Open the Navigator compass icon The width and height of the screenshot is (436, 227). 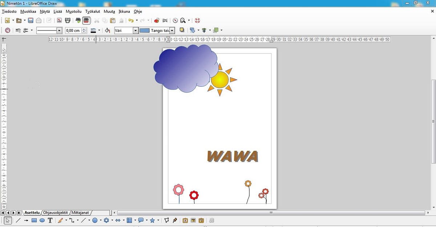pyautogui.click(x=175, y=21)
